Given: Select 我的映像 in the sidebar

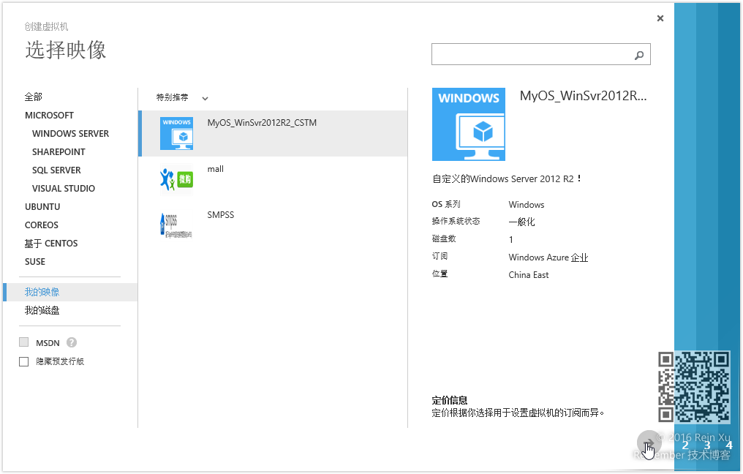Looking at the screenshot, I should 70,292.
